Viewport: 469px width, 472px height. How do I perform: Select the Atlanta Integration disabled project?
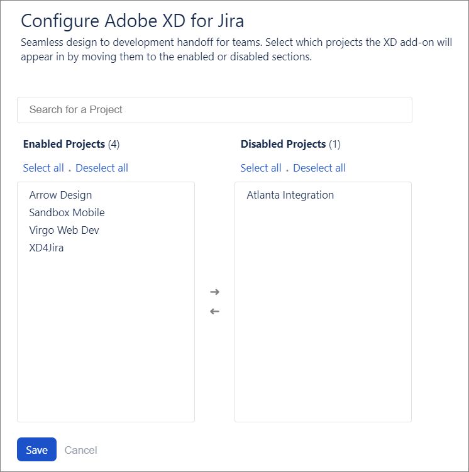click(x=290, y=195)
